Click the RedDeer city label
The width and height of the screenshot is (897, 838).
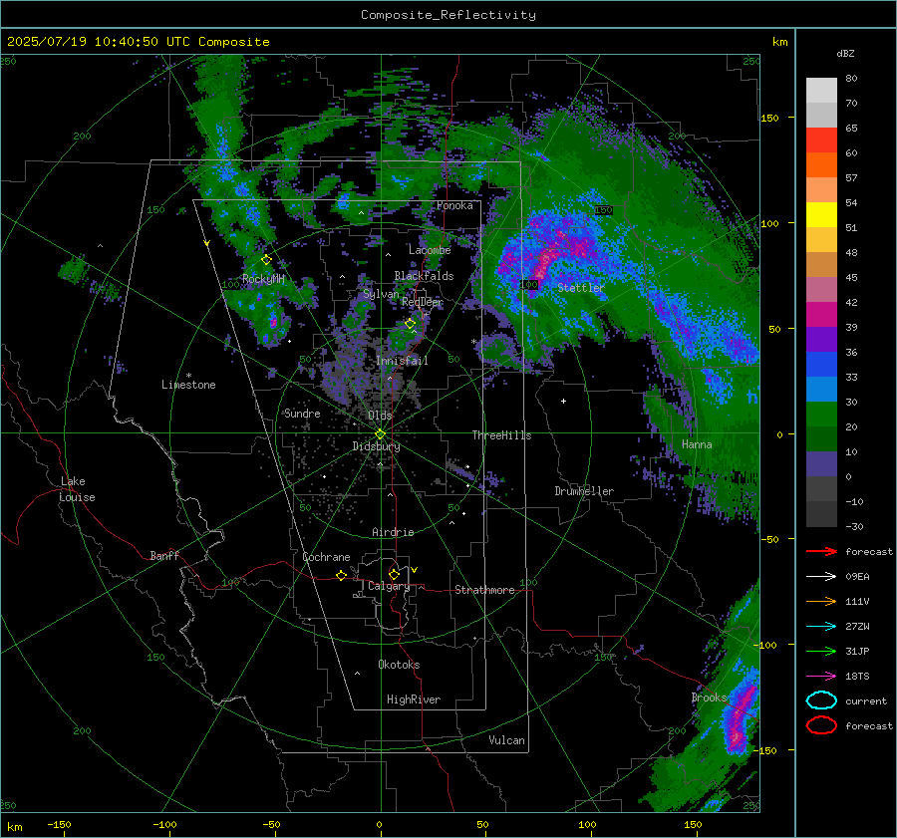423,302
